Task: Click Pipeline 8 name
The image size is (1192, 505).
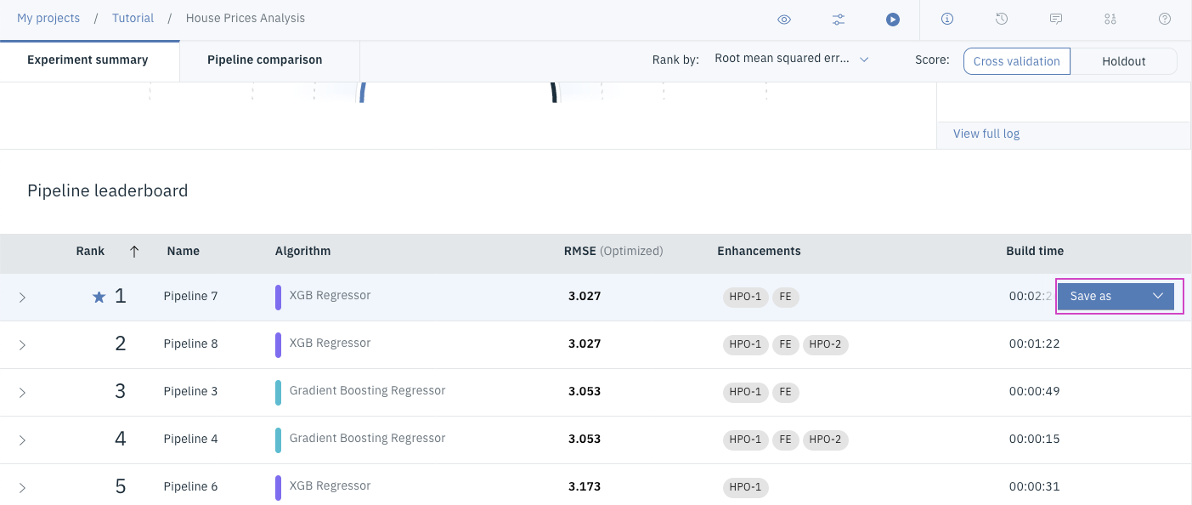Action: point(190,343)
